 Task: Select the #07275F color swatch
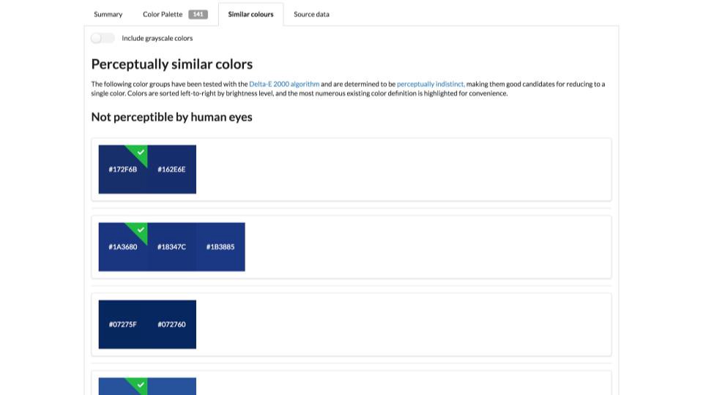pos(123,324)
